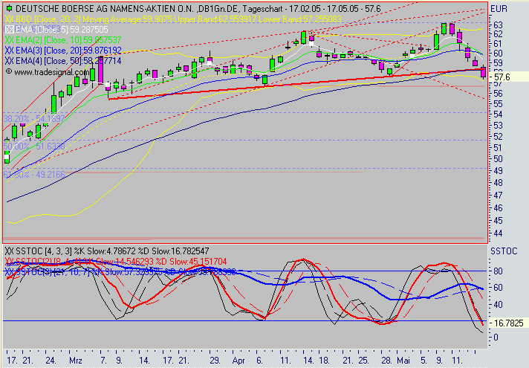This screenshot has width=529, height=368.
Task: Click the BBD Bollinger band legend line
Action: tap(173, 19)
